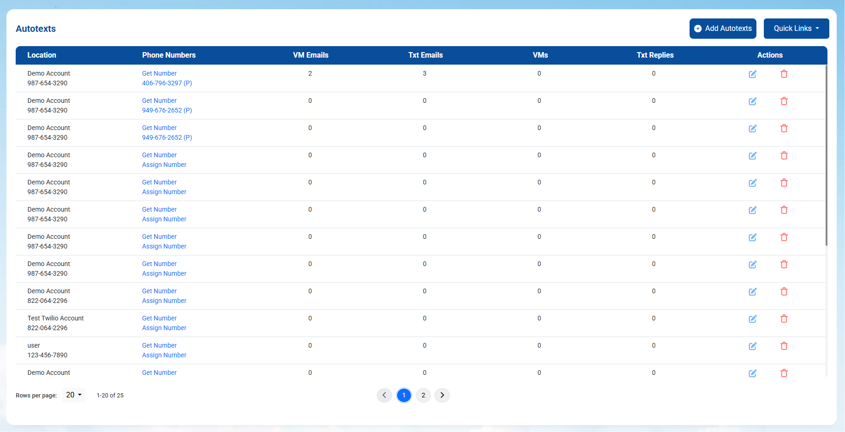Delete the Demo Account 822-064-2296 row
845x432 pixels.
tap(784, 291)
